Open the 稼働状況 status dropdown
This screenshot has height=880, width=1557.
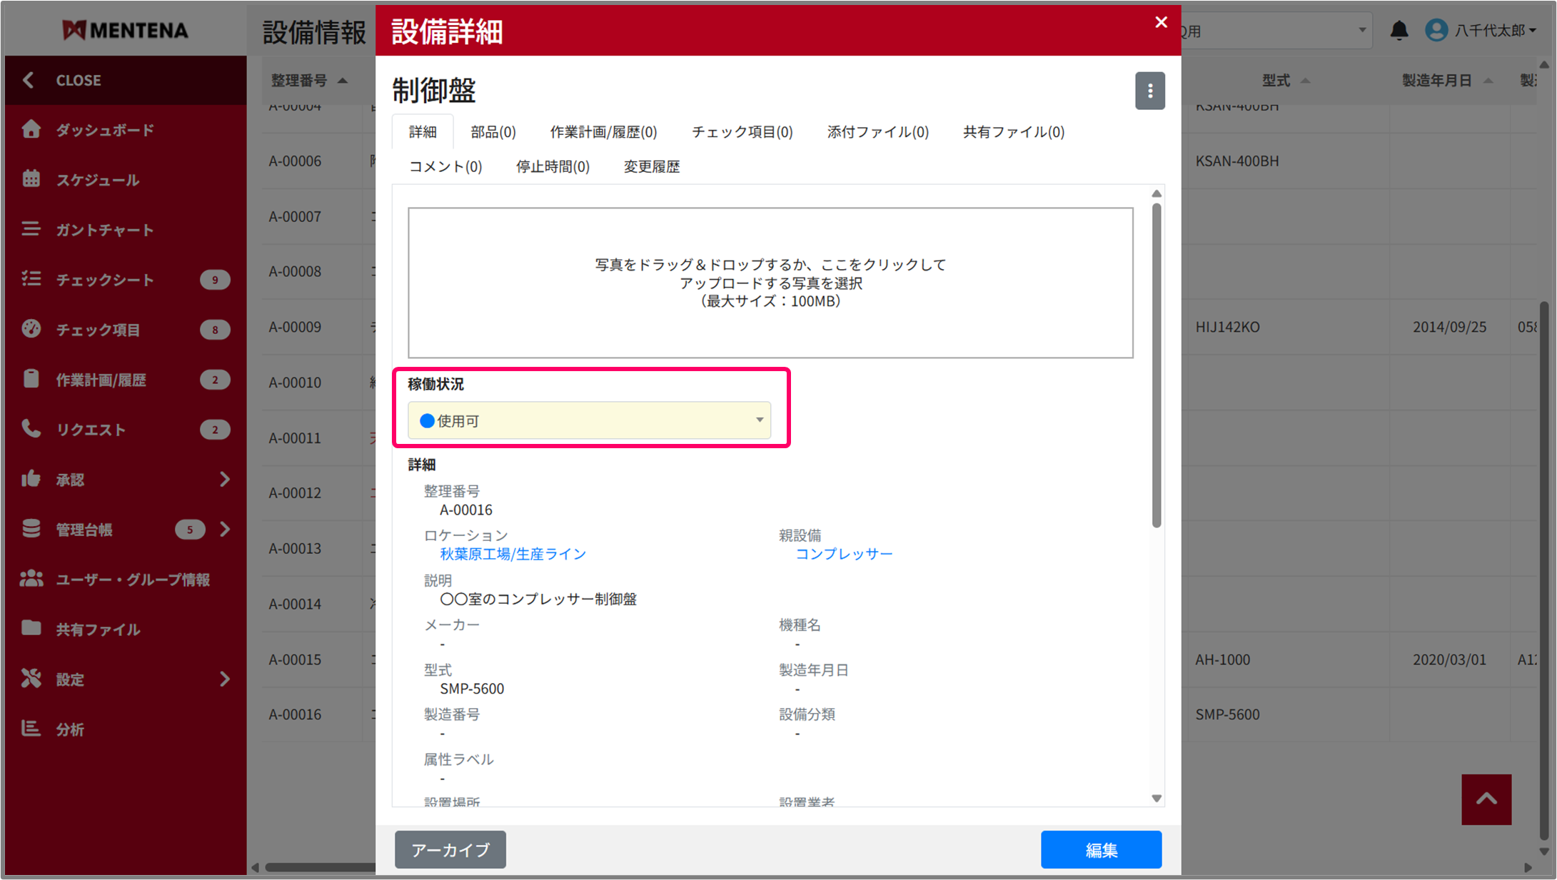[x=589, y=420]
